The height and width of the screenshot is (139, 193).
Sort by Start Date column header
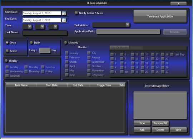(x=52, y=85)
